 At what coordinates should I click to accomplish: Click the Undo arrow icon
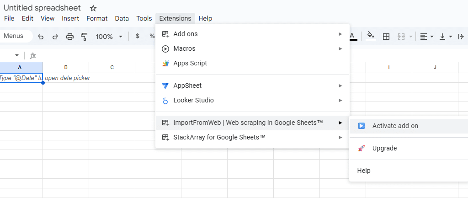pyautogui.click(x=41, y=37)
